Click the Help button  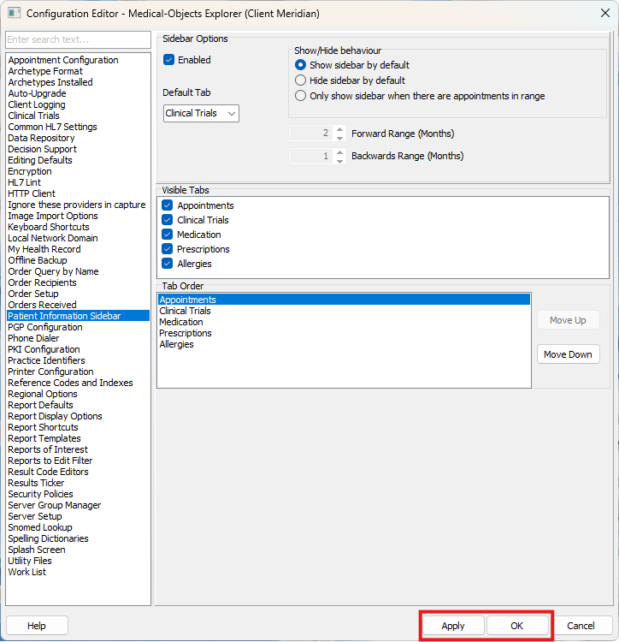coord(37,626)
